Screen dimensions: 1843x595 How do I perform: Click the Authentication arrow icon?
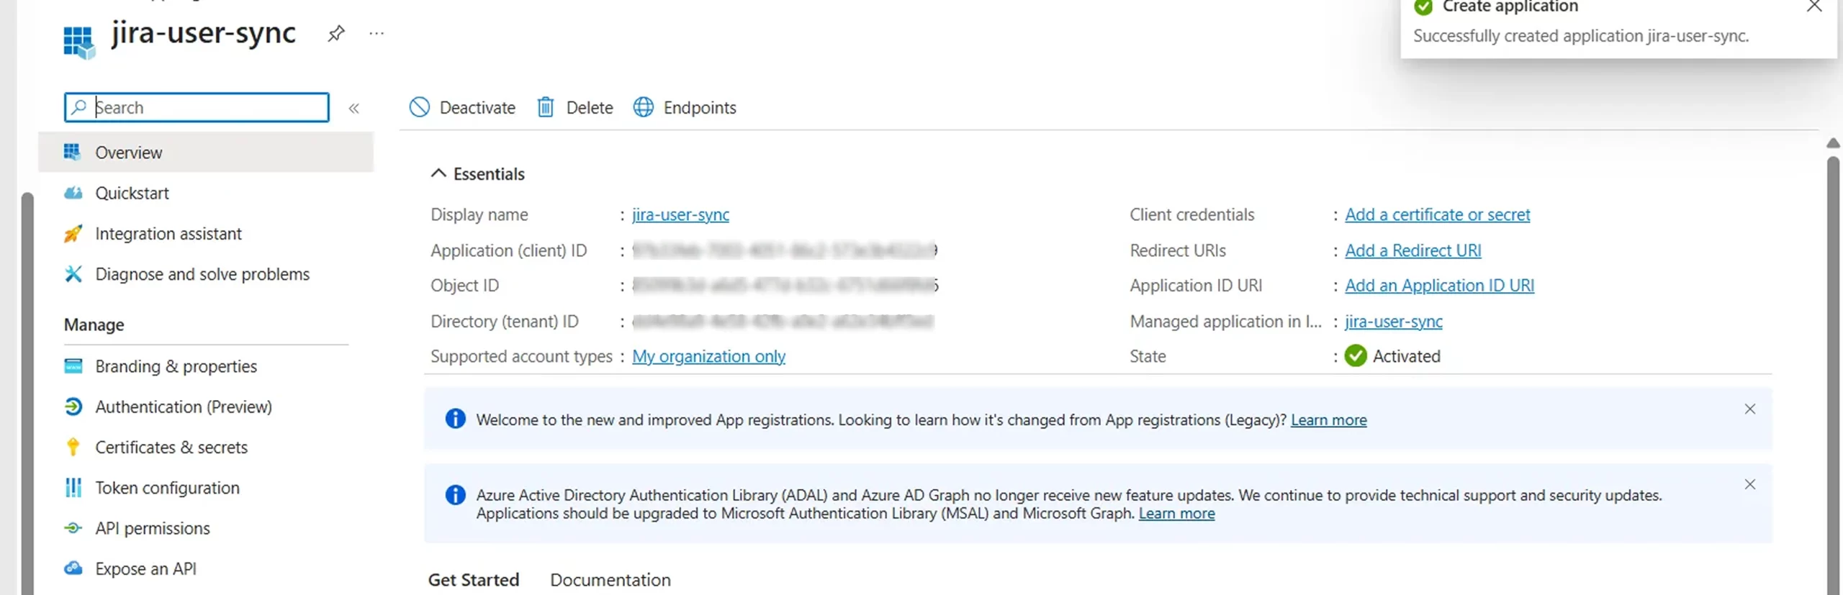[x=73, y=406]
